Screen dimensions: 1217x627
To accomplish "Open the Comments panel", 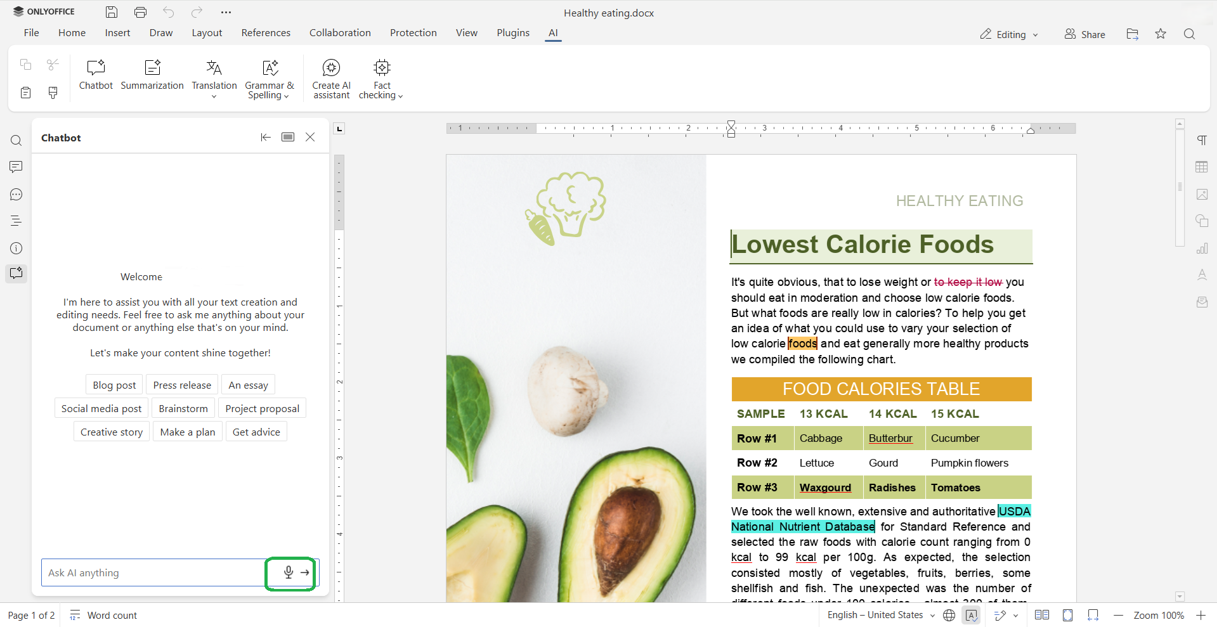I will [x=16, y=167].
